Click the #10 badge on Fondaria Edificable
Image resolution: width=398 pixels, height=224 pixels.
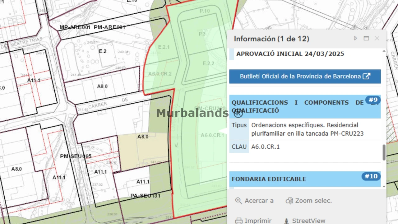click(x=371, y=176)
